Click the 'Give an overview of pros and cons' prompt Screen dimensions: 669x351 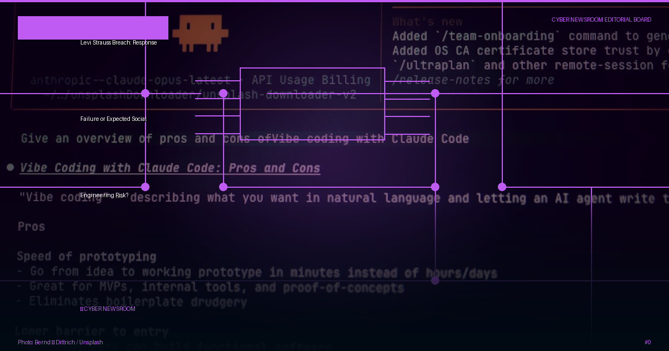click(x=245, y=138)
